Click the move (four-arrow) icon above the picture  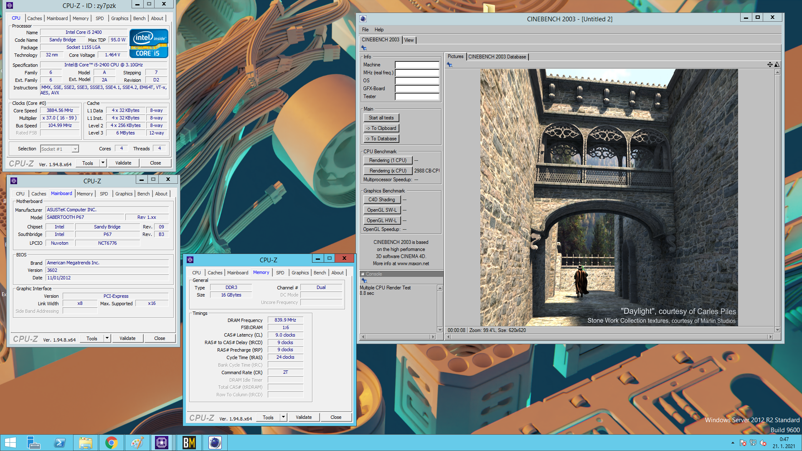click(769, 64)
